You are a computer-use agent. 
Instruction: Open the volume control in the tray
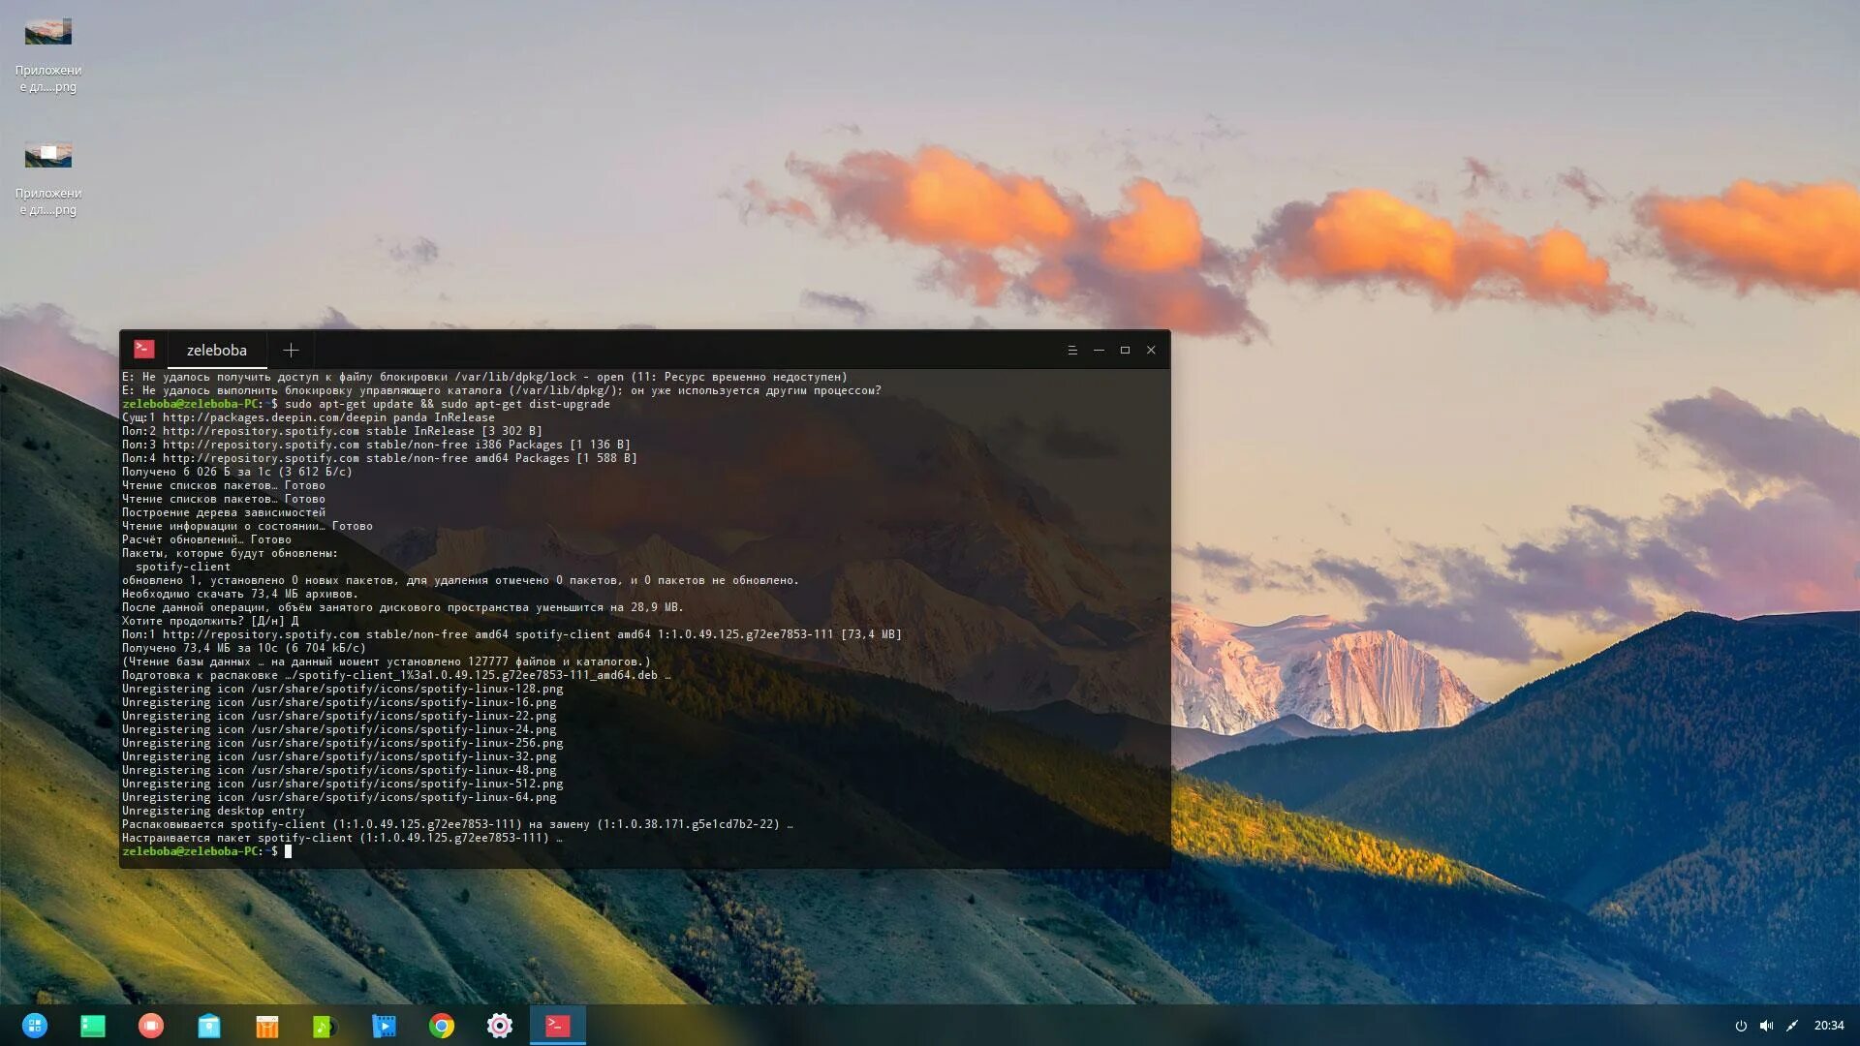point(1766,1026)
